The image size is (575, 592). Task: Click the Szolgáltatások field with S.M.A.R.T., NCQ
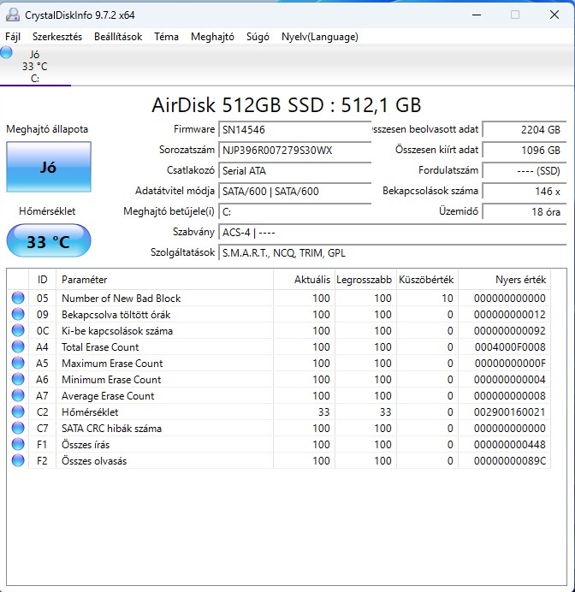click(x=393, y=252)
